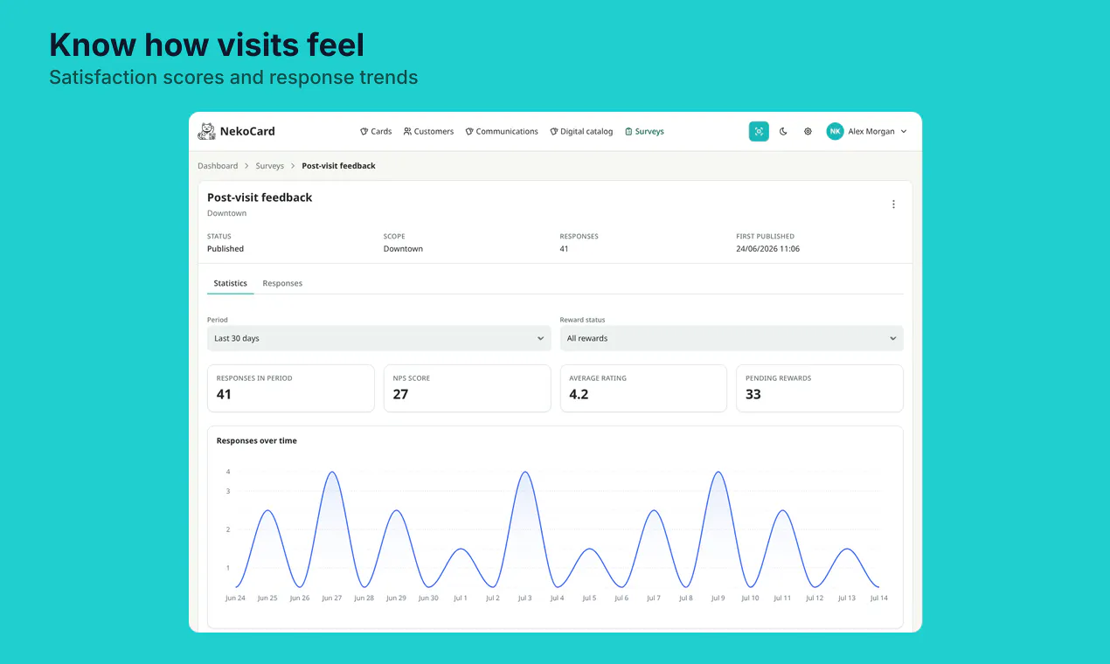Click the Post-visit feedback heading

click(x=260, y=197)
